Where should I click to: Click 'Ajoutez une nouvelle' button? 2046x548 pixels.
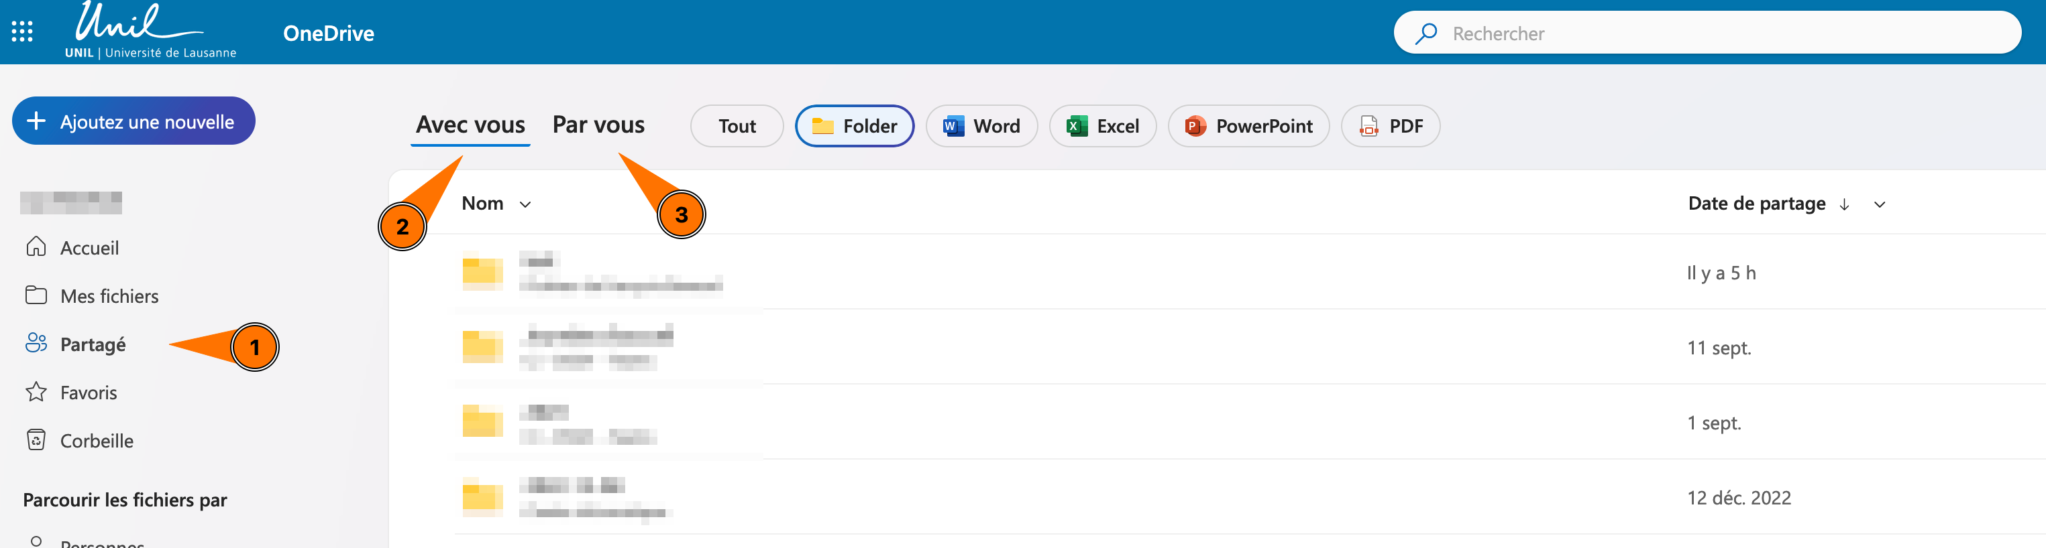tap(133, 121)
